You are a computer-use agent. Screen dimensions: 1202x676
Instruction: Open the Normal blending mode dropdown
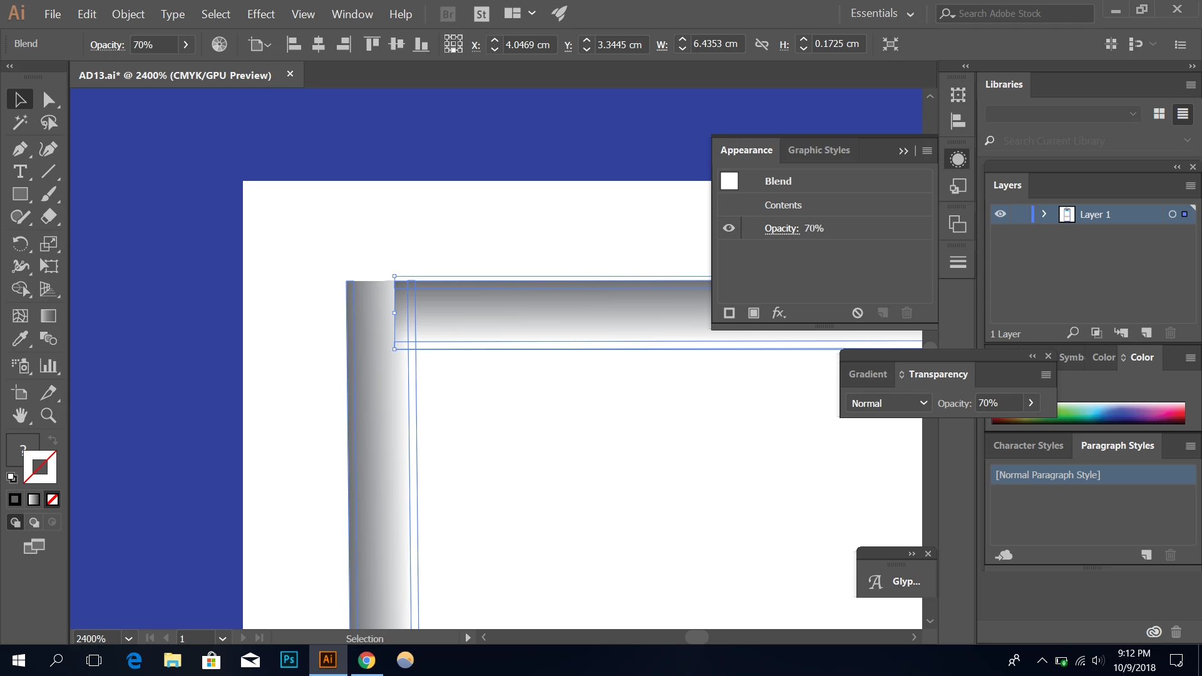click(x=888, y=403)
